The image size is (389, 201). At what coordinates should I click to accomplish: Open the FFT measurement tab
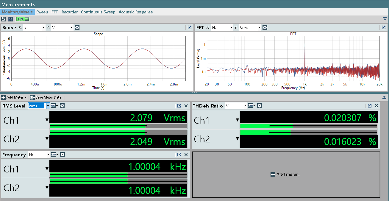(x=55, y=12)
